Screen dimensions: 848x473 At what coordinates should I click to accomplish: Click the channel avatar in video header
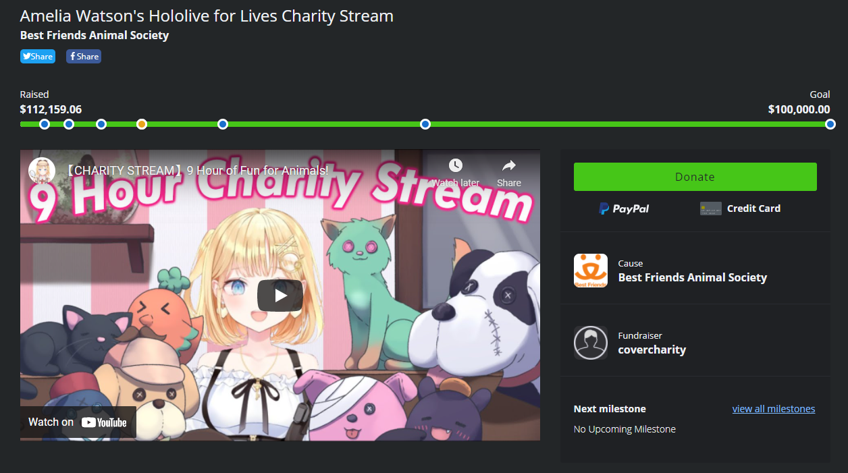click(42, 171)
